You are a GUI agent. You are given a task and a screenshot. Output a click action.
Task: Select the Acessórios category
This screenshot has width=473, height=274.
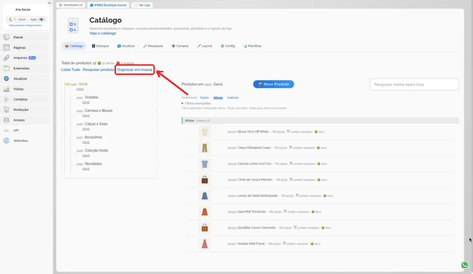click(93, 137)
